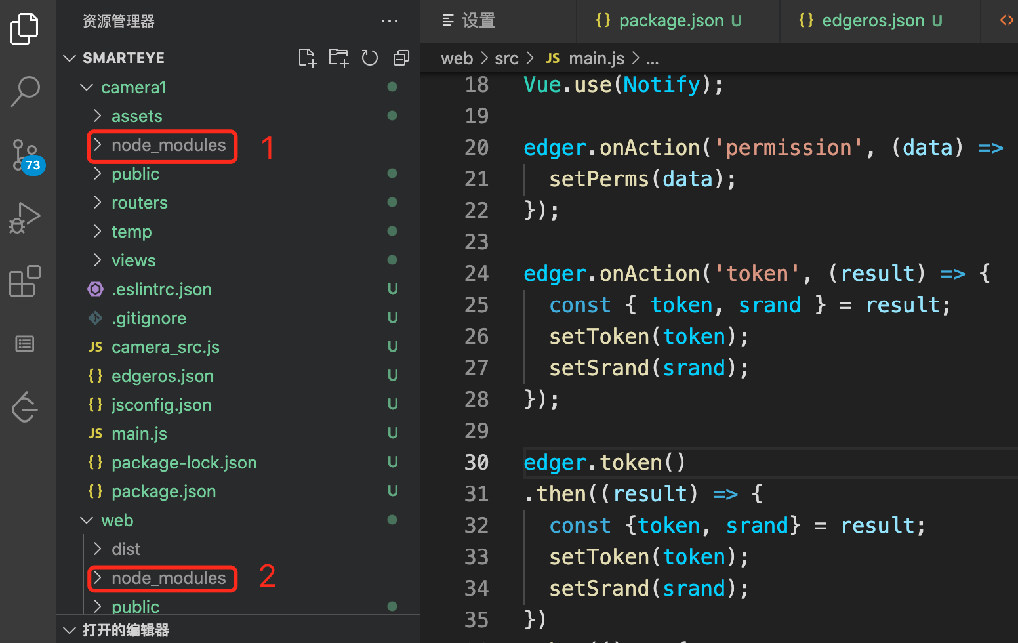Click 'edger.token()' on line 30

[x=605, y=463]
